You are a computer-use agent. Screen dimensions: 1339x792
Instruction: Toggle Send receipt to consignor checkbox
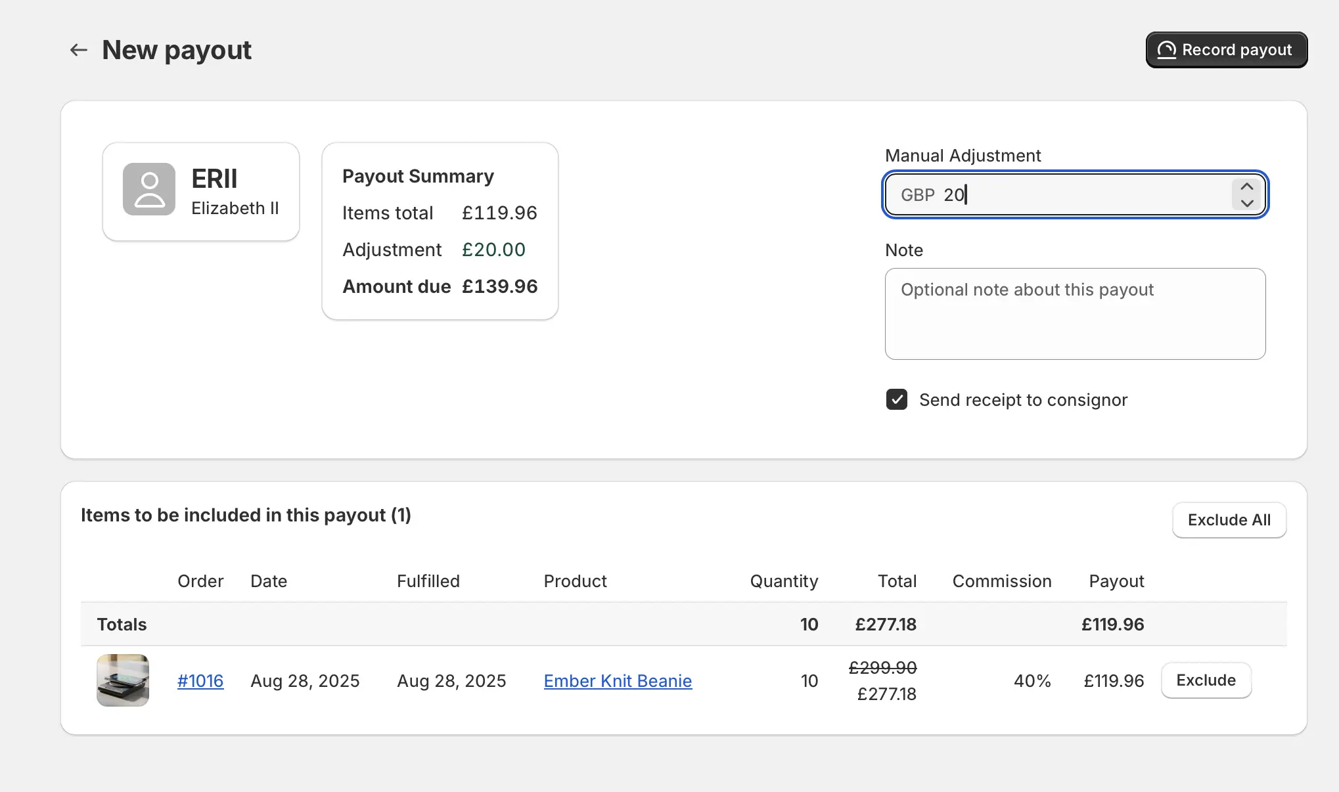(897, 399)
